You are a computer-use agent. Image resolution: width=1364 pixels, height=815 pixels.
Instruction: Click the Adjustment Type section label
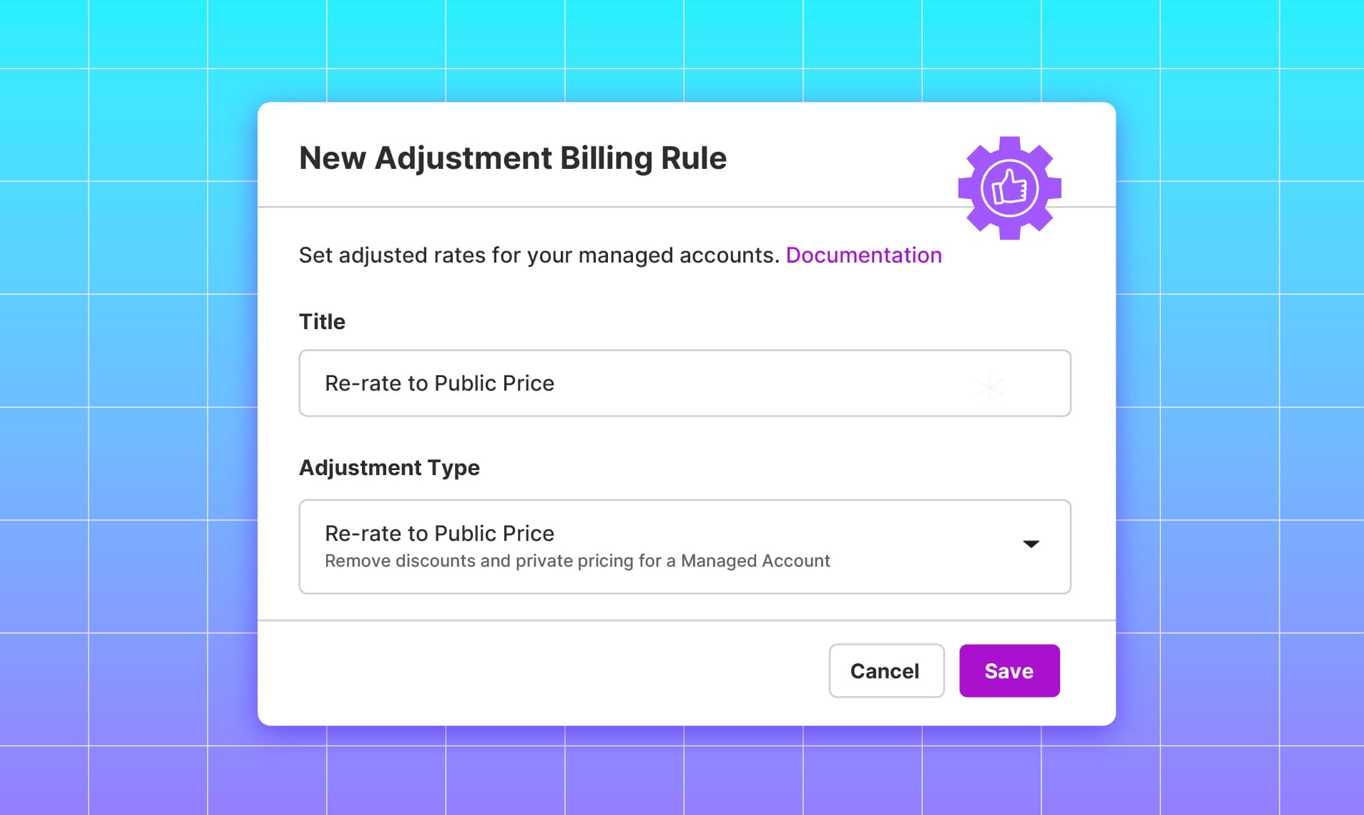(x=389, y=467)
